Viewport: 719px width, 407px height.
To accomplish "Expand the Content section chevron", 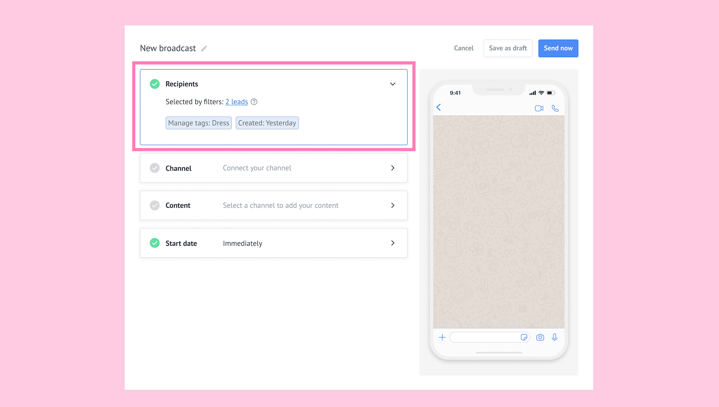I will coord(393,205).
